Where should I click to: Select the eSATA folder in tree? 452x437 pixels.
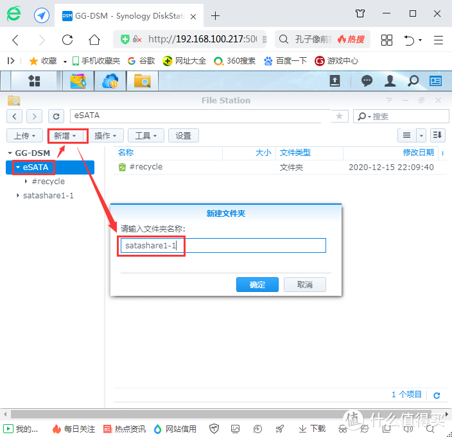click(x=50, y=167)
